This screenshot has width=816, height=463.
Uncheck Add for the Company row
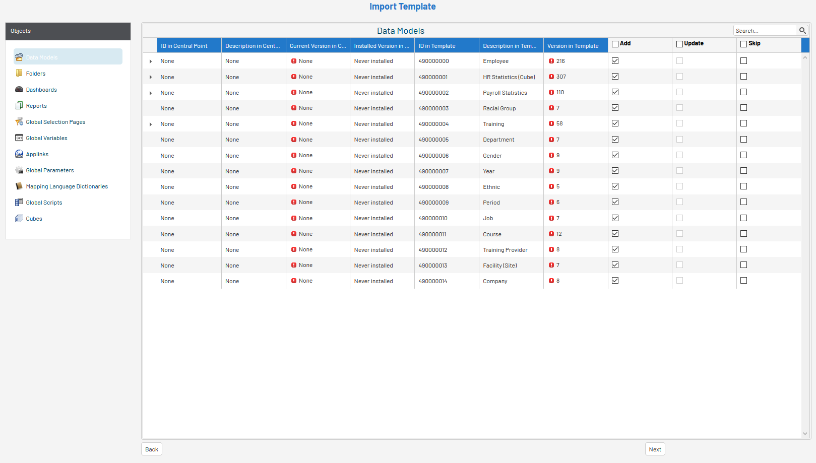615,281
